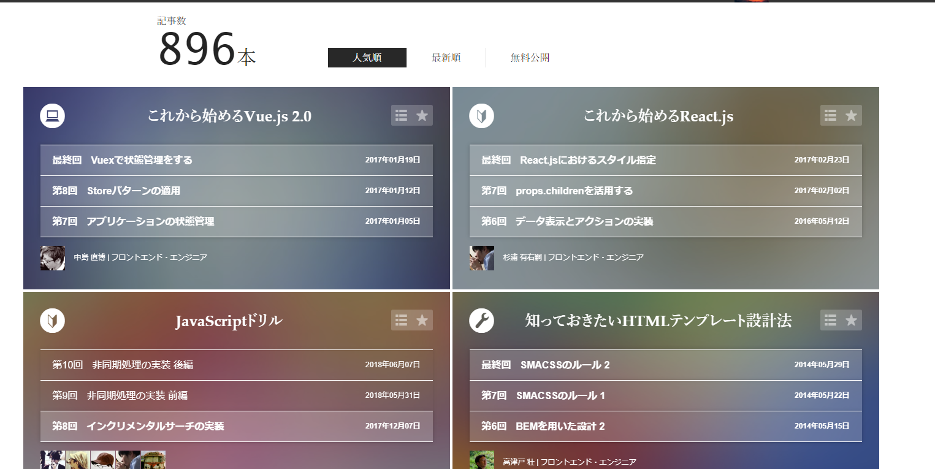Open series title 知っておきたいHTMLテンプレート設計法
This screenshot has width=935, height=469.
(658, 321)
